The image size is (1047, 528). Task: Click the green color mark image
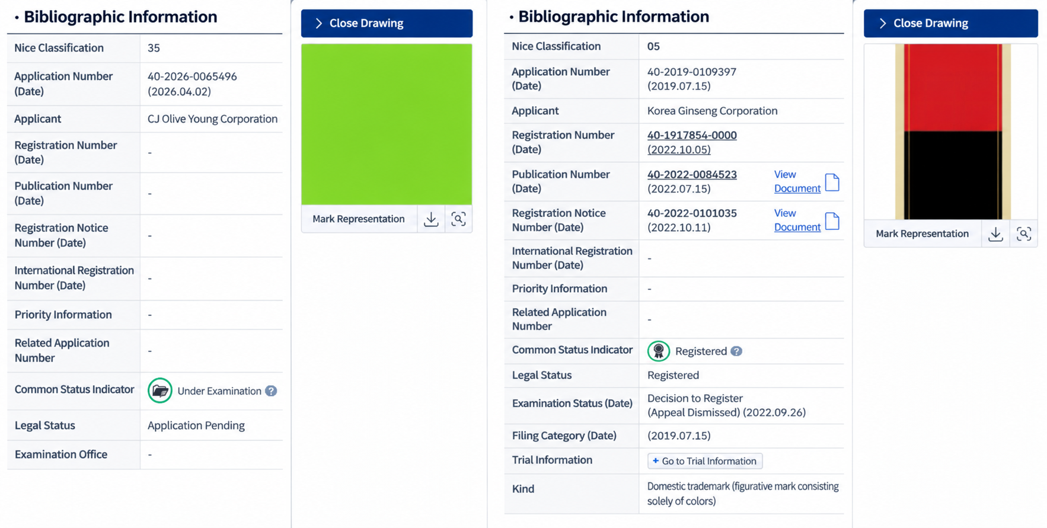(x=387, y=124)
